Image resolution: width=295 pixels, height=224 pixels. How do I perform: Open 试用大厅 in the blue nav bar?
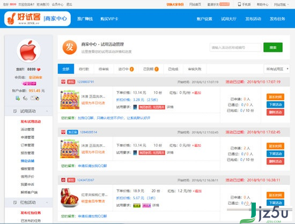[228, 19]
